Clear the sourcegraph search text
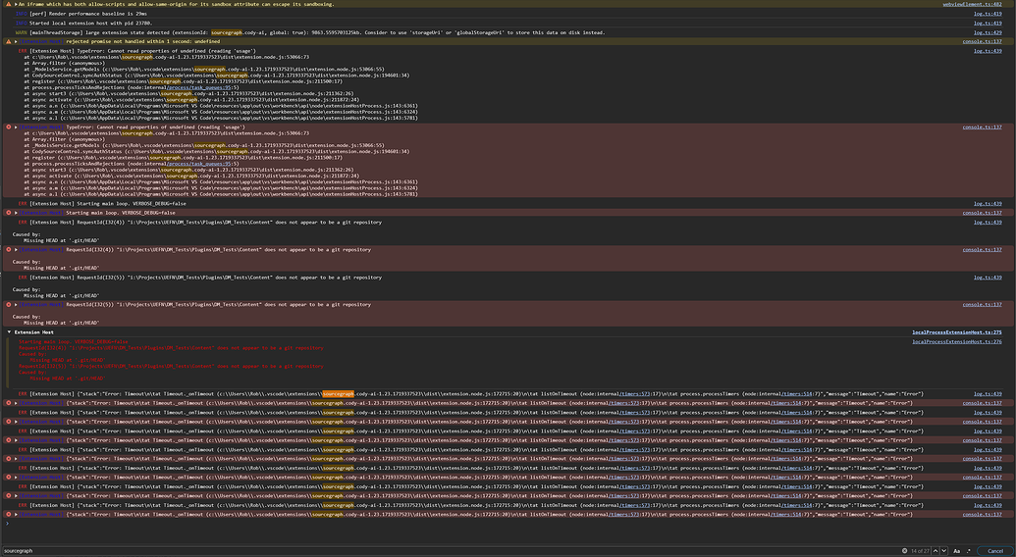This screenshot has height=557, width=1016. click(x=903, y=551)
